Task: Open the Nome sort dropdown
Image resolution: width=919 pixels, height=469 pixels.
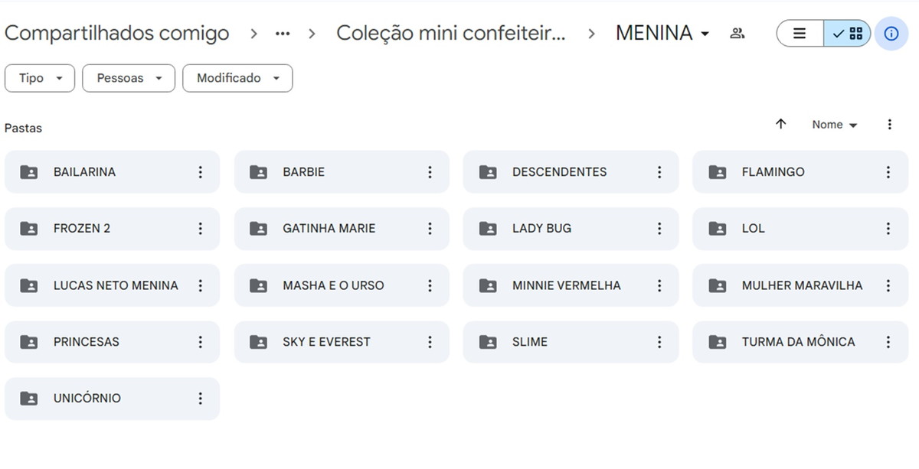Action: [x=835, y=125]
